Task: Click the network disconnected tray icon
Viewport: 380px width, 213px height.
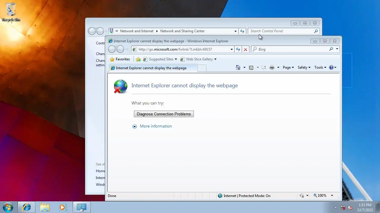Action: pos(343,207)
